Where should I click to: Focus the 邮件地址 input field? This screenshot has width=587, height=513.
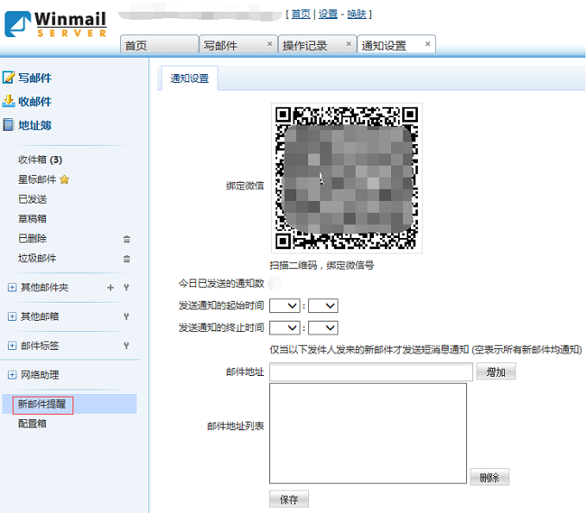pyautogui.click(x=371, y=372)
